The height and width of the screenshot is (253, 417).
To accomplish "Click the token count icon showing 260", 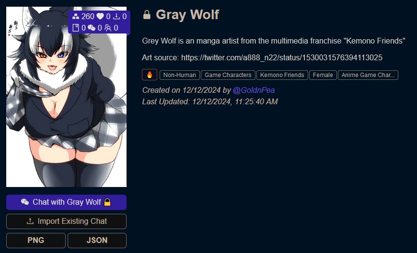I will coord(76,16).
